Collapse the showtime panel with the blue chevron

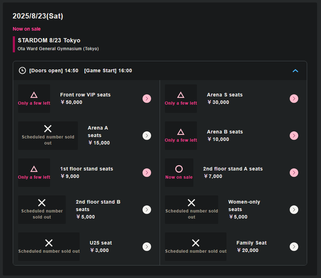point(295,71)
